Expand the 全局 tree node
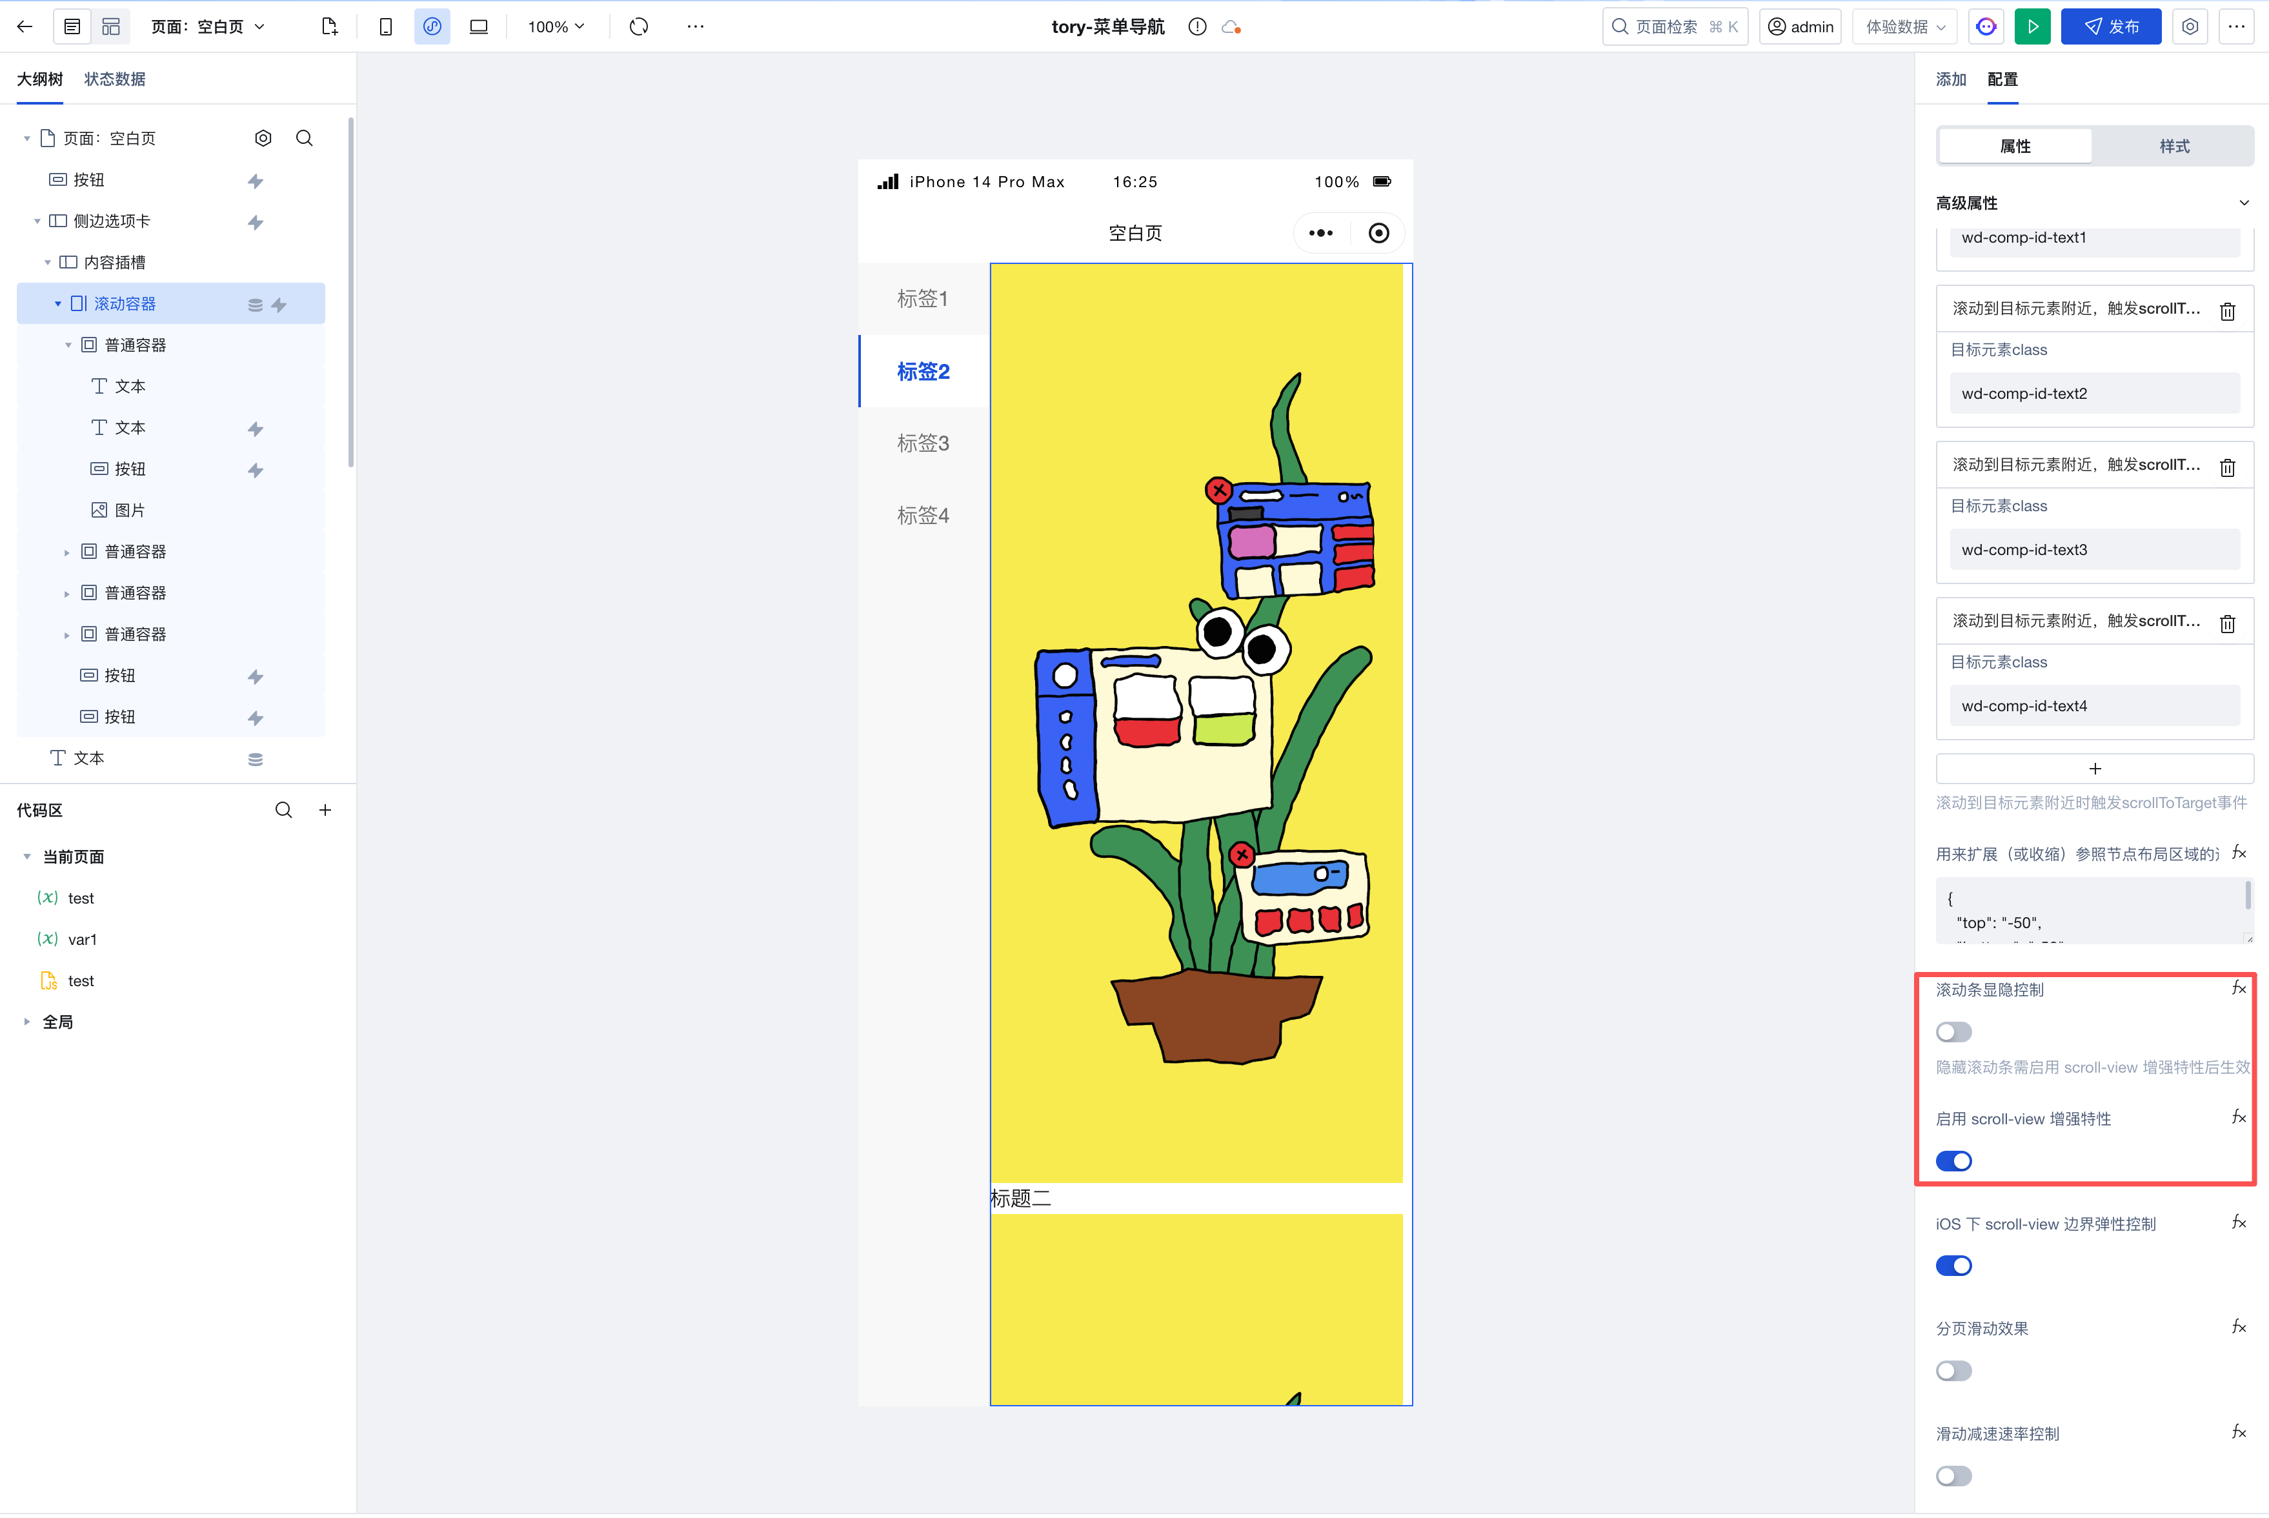 pyautogui.click(x=27, y=1022)
